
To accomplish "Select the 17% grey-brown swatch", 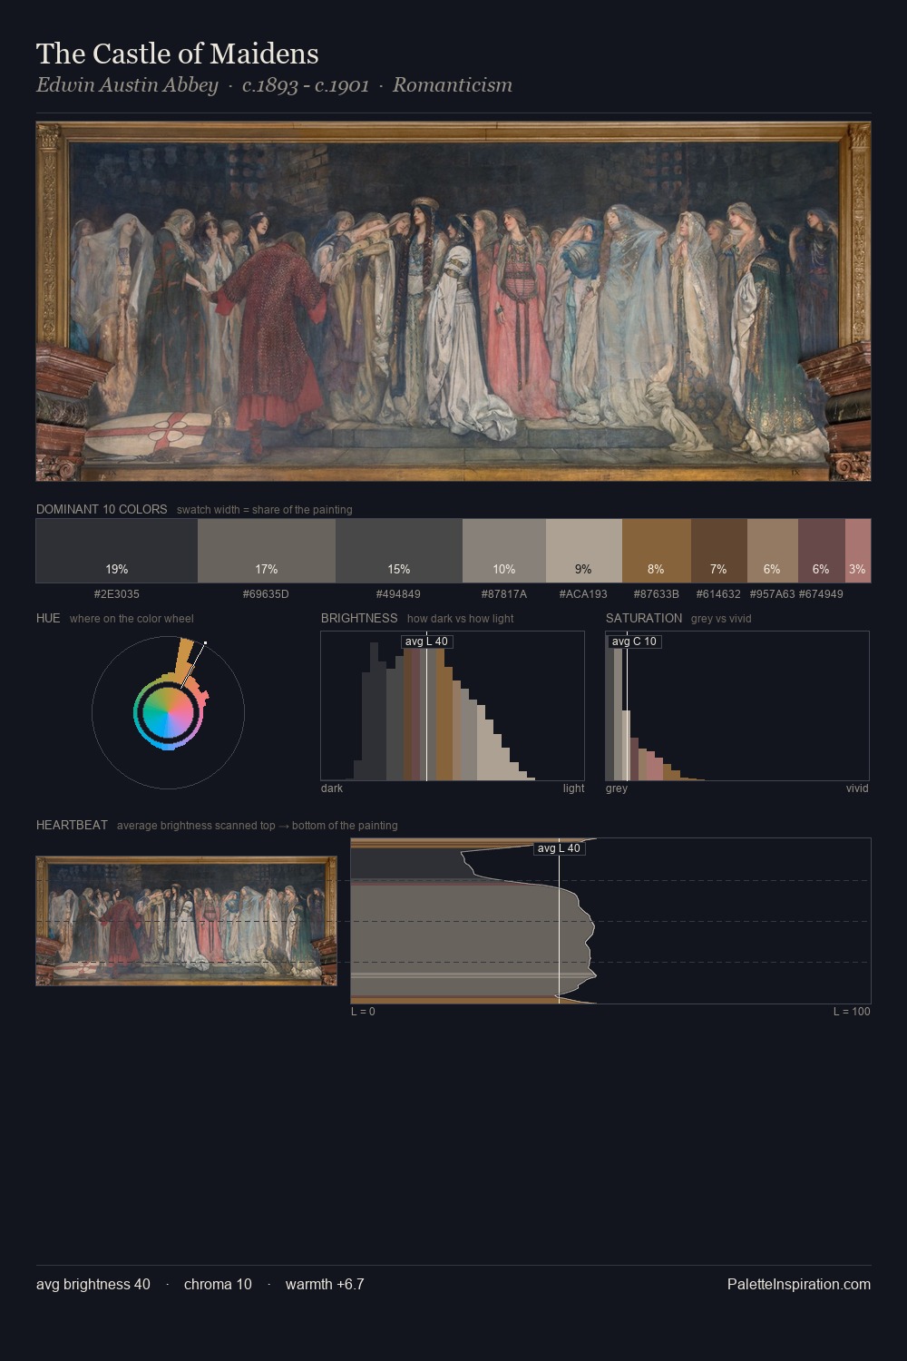I will pyautogui.click(x=267, y=551).
